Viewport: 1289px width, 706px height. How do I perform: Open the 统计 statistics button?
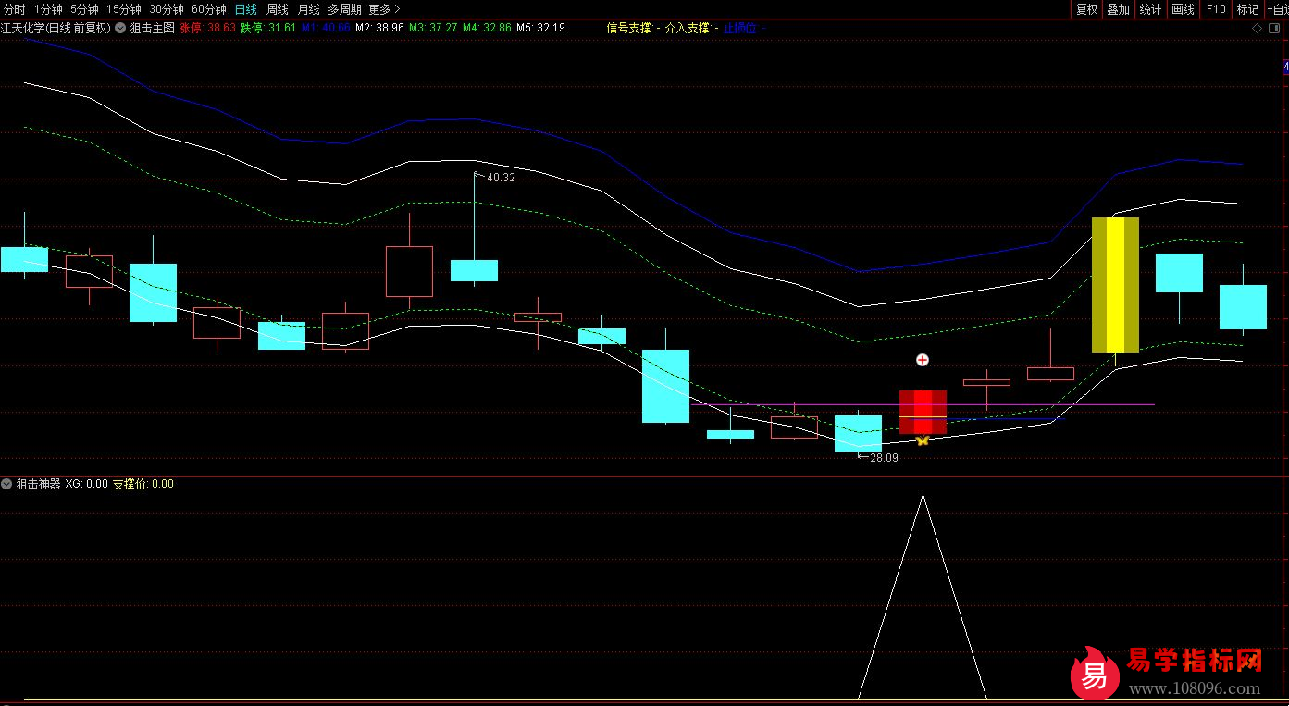1150,9
